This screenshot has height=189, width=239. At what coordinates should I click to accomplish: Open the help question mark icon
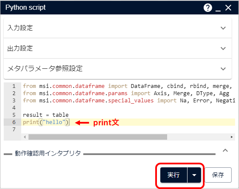click(208, 8)
